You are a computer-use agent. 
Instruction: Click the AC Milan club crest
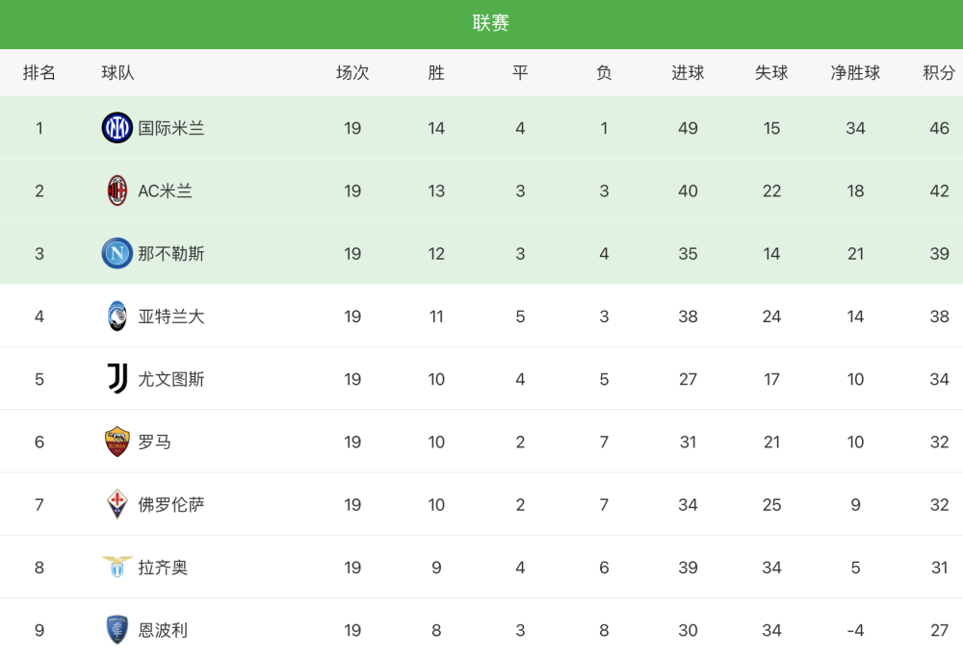(117, 190)
